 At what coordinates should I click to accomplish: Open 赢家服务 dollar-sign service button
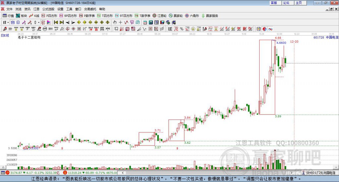(x=210, y=16)
